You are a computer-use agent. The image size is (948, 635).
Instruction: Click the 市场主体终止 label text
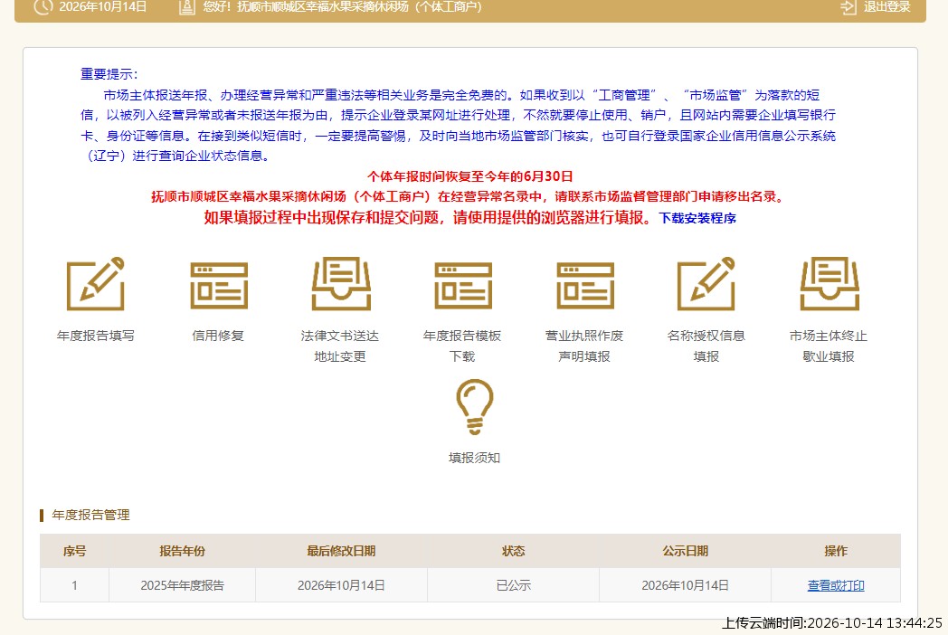click(x=829, y=336)
